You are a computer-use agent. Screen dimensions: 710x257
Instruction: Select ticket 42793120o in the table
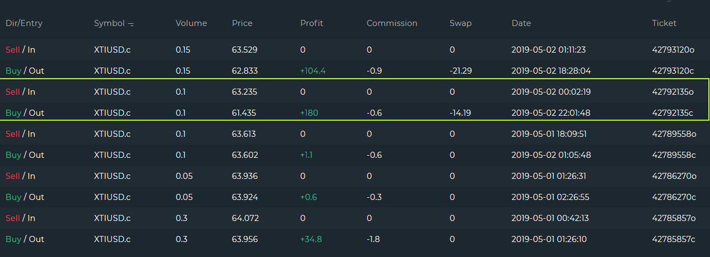673,50
